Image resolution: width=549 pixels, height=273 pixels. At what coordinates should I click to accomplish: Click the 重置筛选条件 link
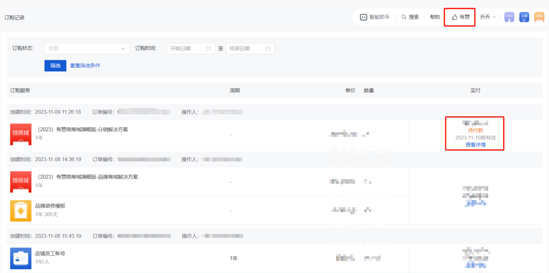click(x=85, y=66)
